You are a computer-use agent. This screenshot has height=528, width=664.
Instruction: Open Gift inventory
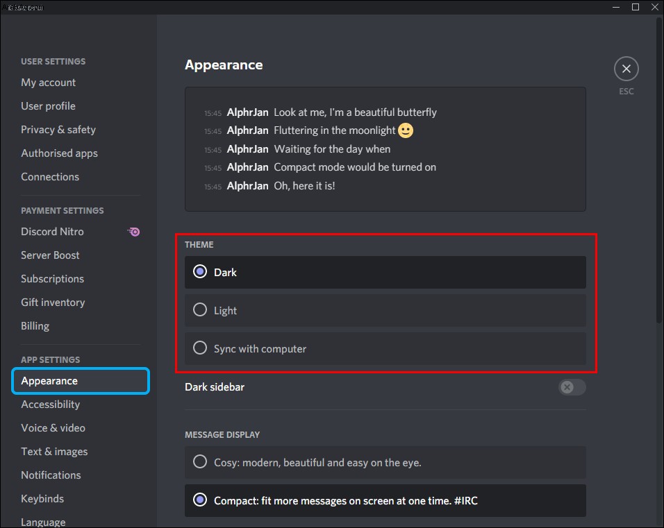[x=53, y=302]
